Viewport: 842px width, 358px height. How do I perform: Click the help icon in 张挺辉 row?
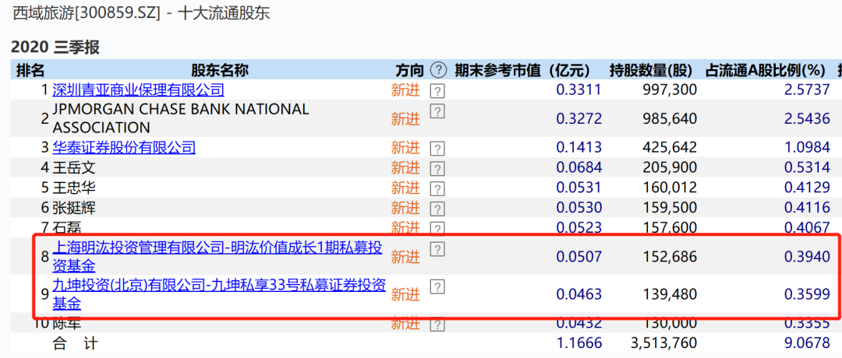(437, 209)
